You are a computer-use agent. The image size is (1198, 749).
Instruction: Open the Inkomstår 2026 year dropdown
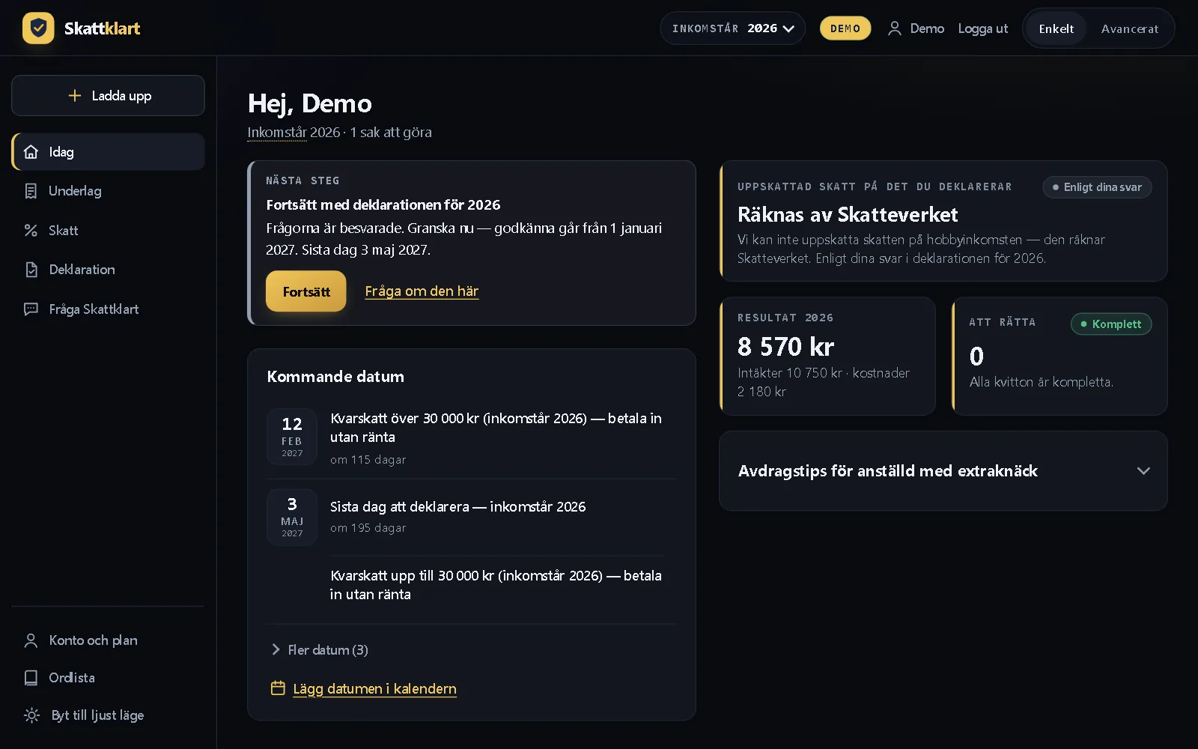click(732, 28)
